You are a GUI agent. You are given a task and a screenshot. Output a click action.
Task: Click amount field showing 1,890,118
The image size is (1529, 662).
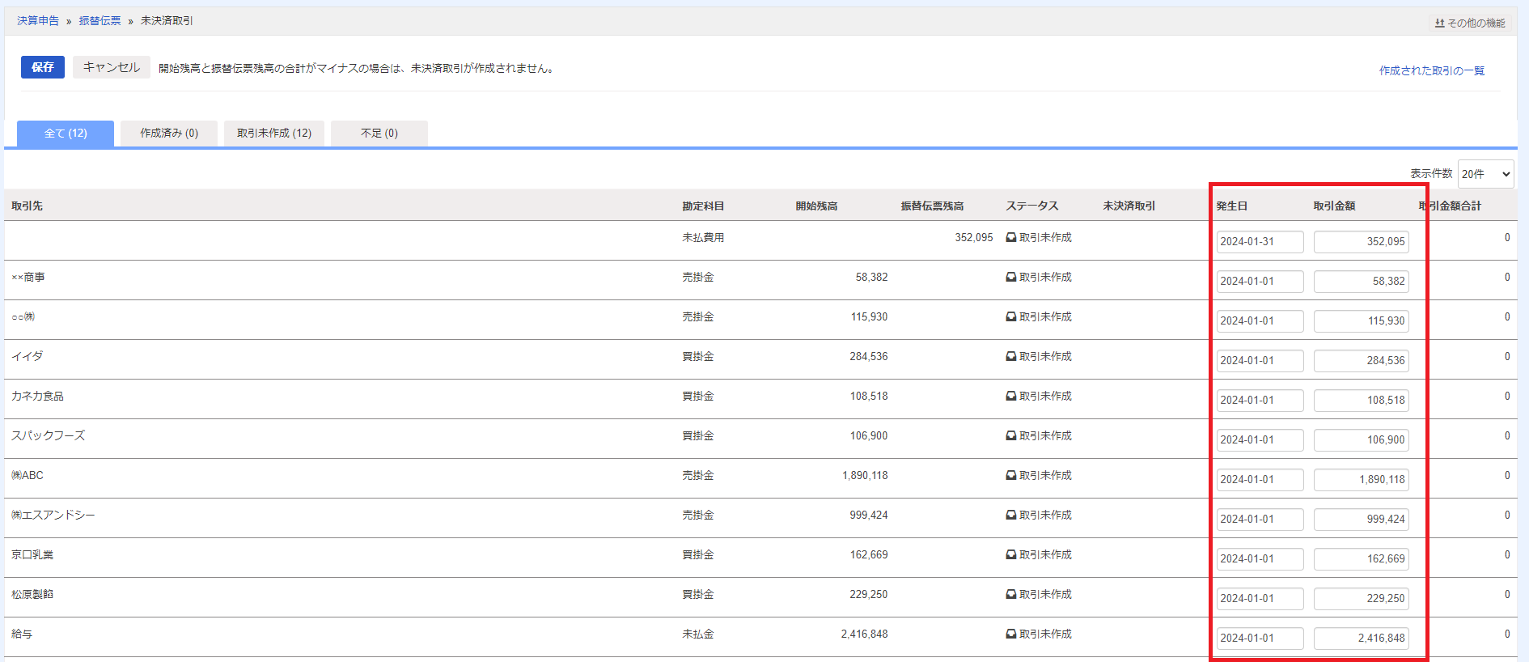coord(1362,480)
